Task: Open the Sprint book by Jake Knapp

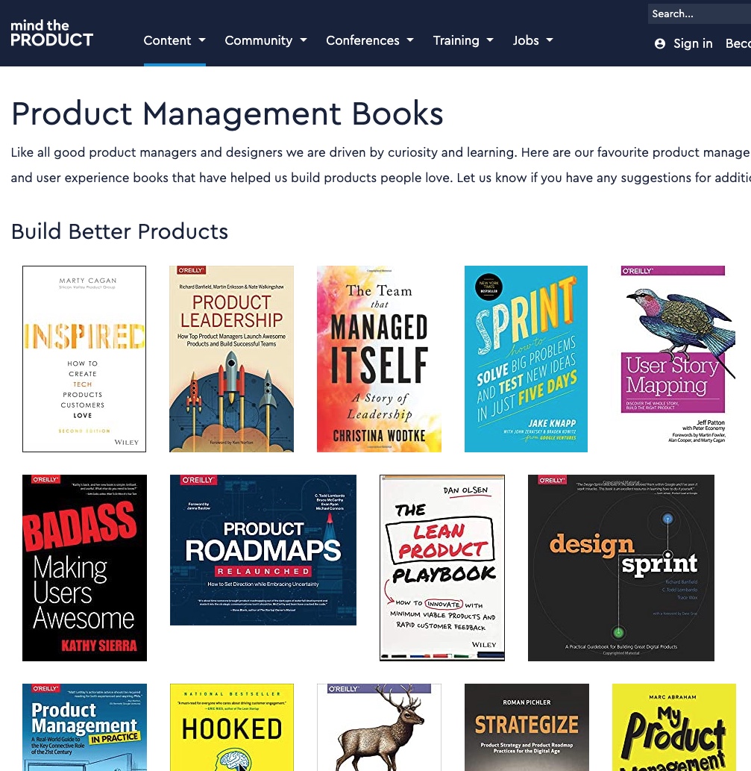Action: 526,359
